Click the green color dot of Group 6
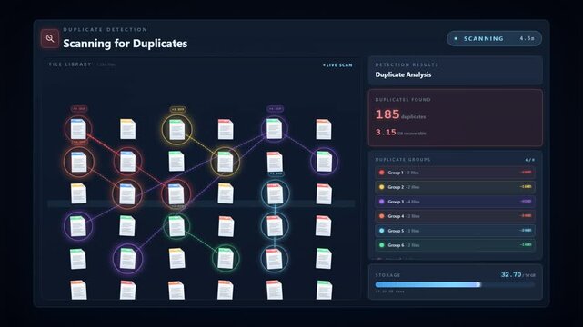583x327 pixels. pos(381,245)
